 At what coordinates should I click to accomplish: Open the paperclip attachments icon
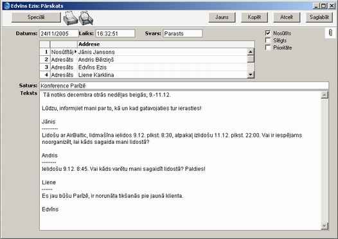coord(330,33)
